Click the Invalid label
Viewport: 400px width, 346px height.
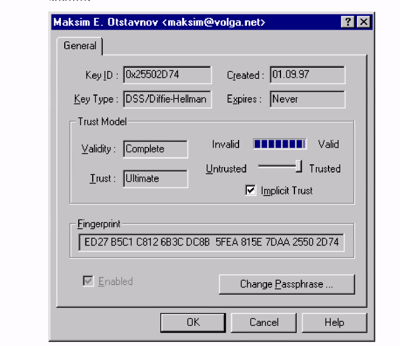tap(226, 144)
